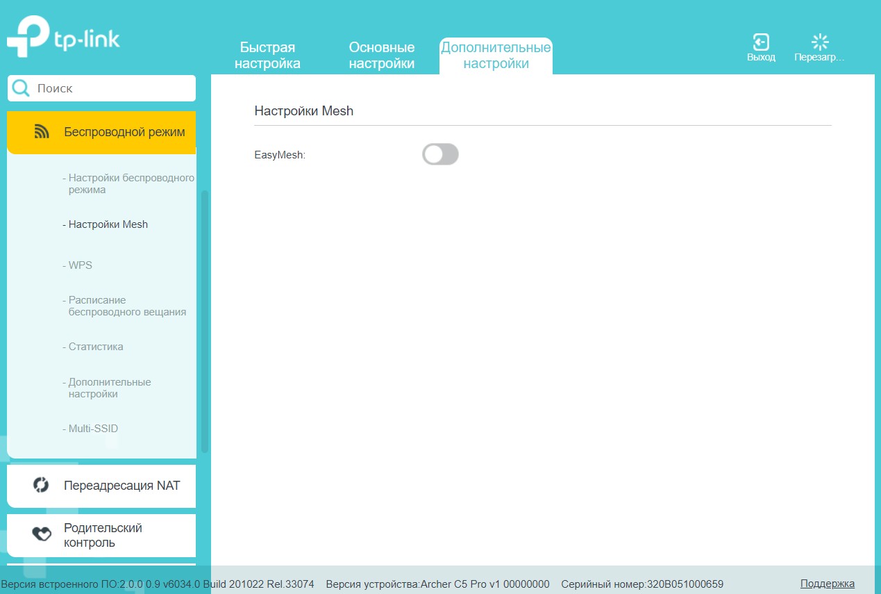The image size is (881, 594).
Task: Click the wireless signal icon
Action: coord(42,132)
